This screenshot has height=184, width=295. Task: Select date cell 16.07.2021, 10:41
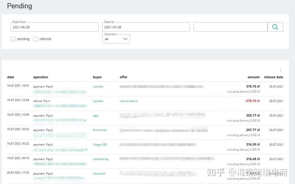coord(18,86)
